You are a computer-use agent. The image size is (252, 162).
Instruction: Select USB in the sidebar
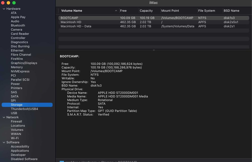pyautogui.click(x=14, y=113)
